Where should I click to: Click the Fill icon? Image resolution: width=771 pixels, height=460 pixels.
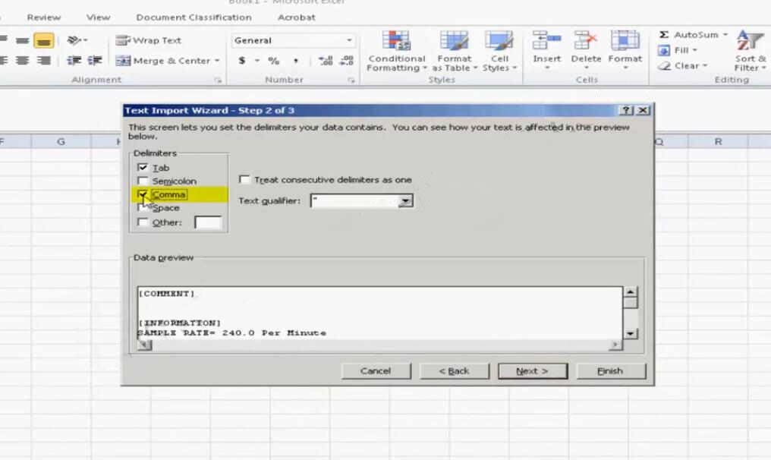(x=664, y=50)
